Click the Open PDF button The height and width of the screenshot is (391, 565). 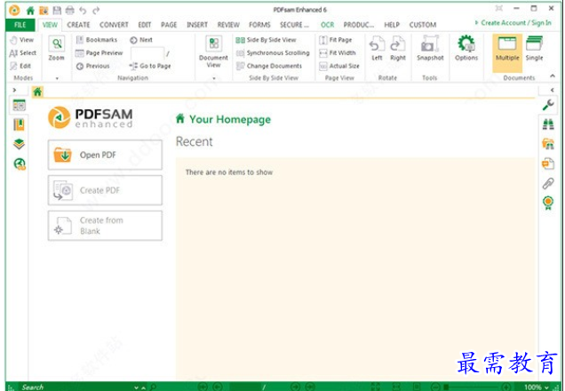pyautogui.click(x=105, y=155)
